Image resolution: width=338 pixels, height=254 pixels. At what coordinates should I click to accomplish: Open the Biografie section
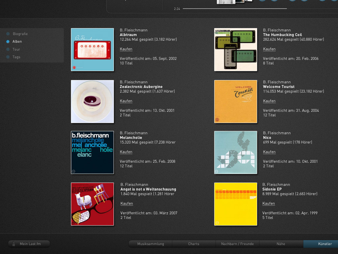[x=20, y=34]
